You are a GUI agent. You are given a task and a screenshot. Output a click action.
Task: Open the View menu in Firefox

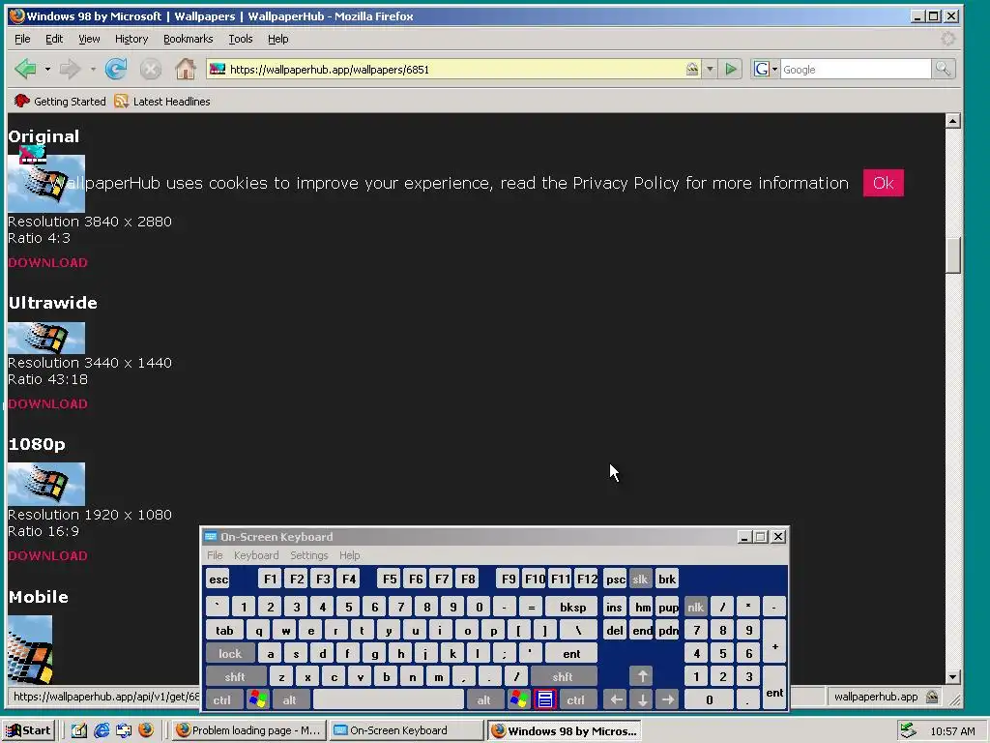(89, 39)
